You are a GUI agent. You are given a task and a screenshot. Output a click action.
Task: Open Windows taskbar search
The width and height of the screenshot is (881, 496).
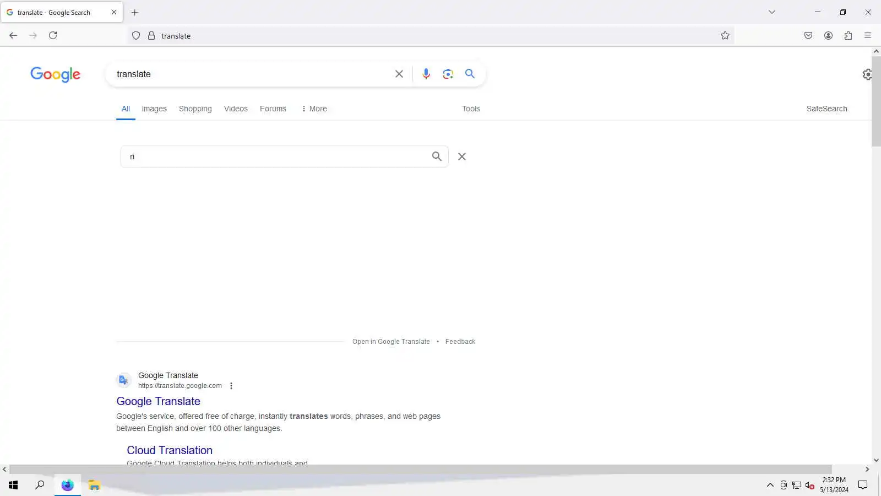[x=40, y=485]
